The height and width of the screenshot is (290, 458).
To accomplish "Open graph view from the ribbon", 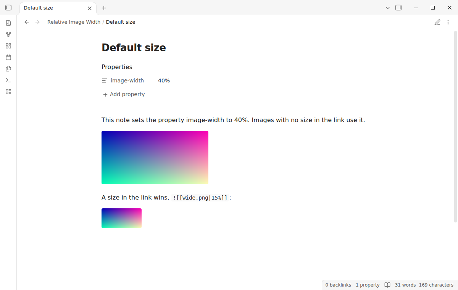I will 8,34.
